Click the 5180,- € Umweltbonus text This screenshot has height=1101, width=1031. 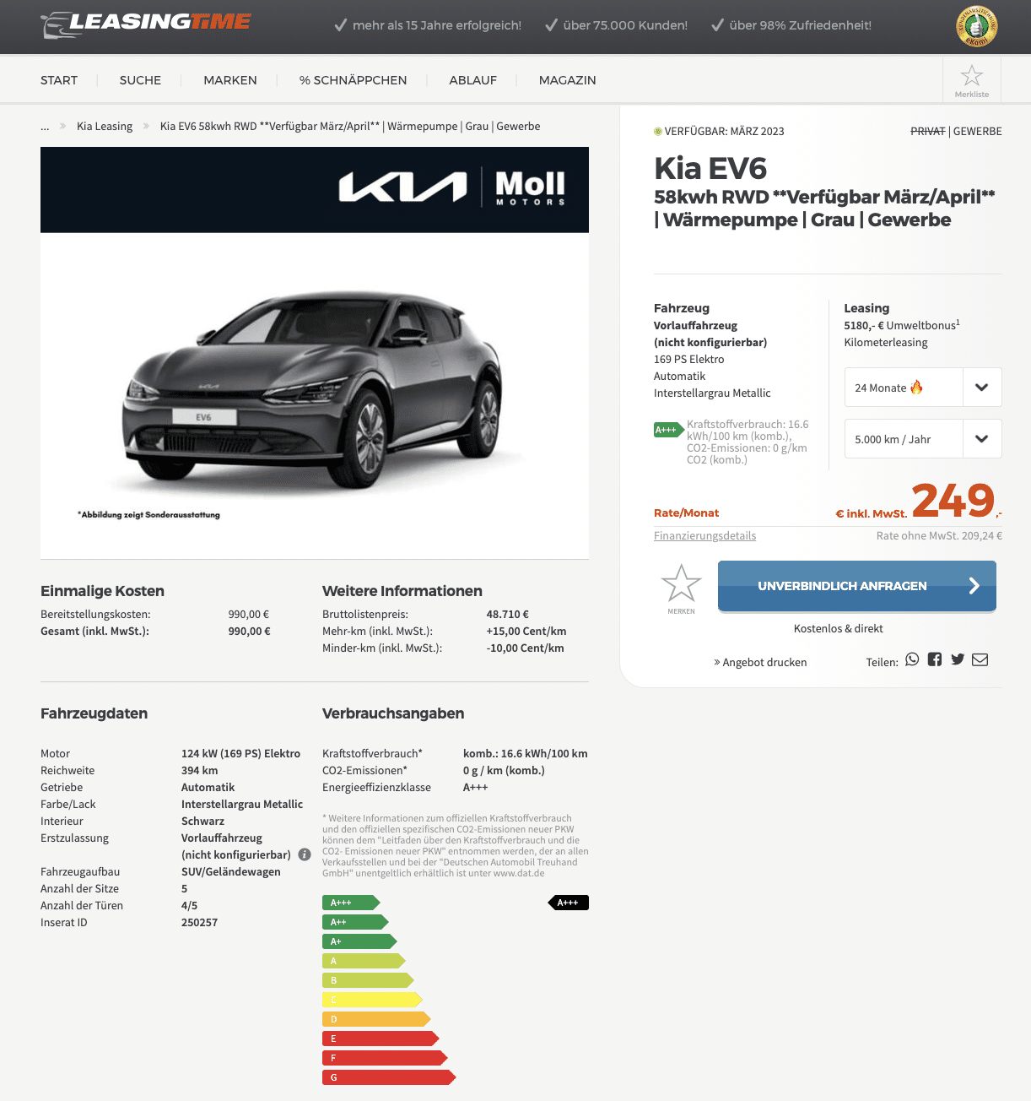click(902, 325)
